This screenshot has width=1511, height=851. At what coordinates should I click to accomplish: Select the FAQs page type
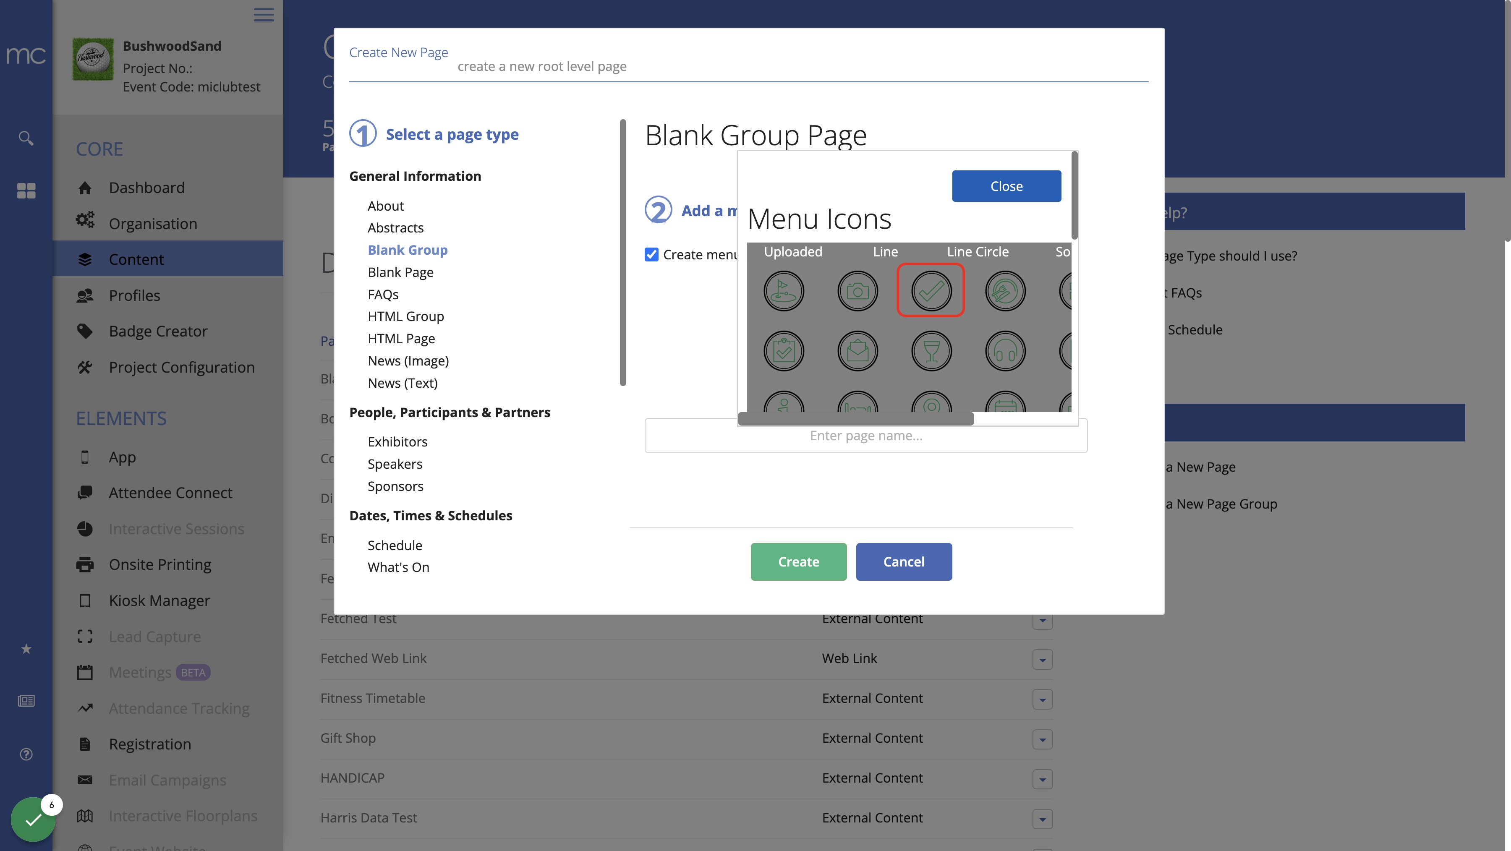382,295
